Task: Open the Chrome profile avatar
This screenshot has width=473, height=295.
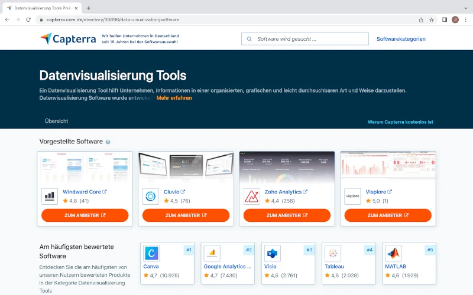Action: click(455, 19)
